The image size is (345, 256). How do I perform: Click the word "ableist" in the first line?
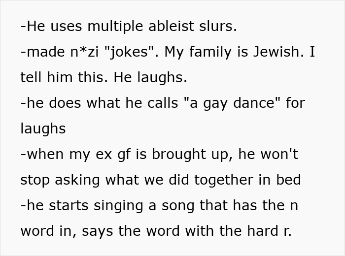[171, 26]
